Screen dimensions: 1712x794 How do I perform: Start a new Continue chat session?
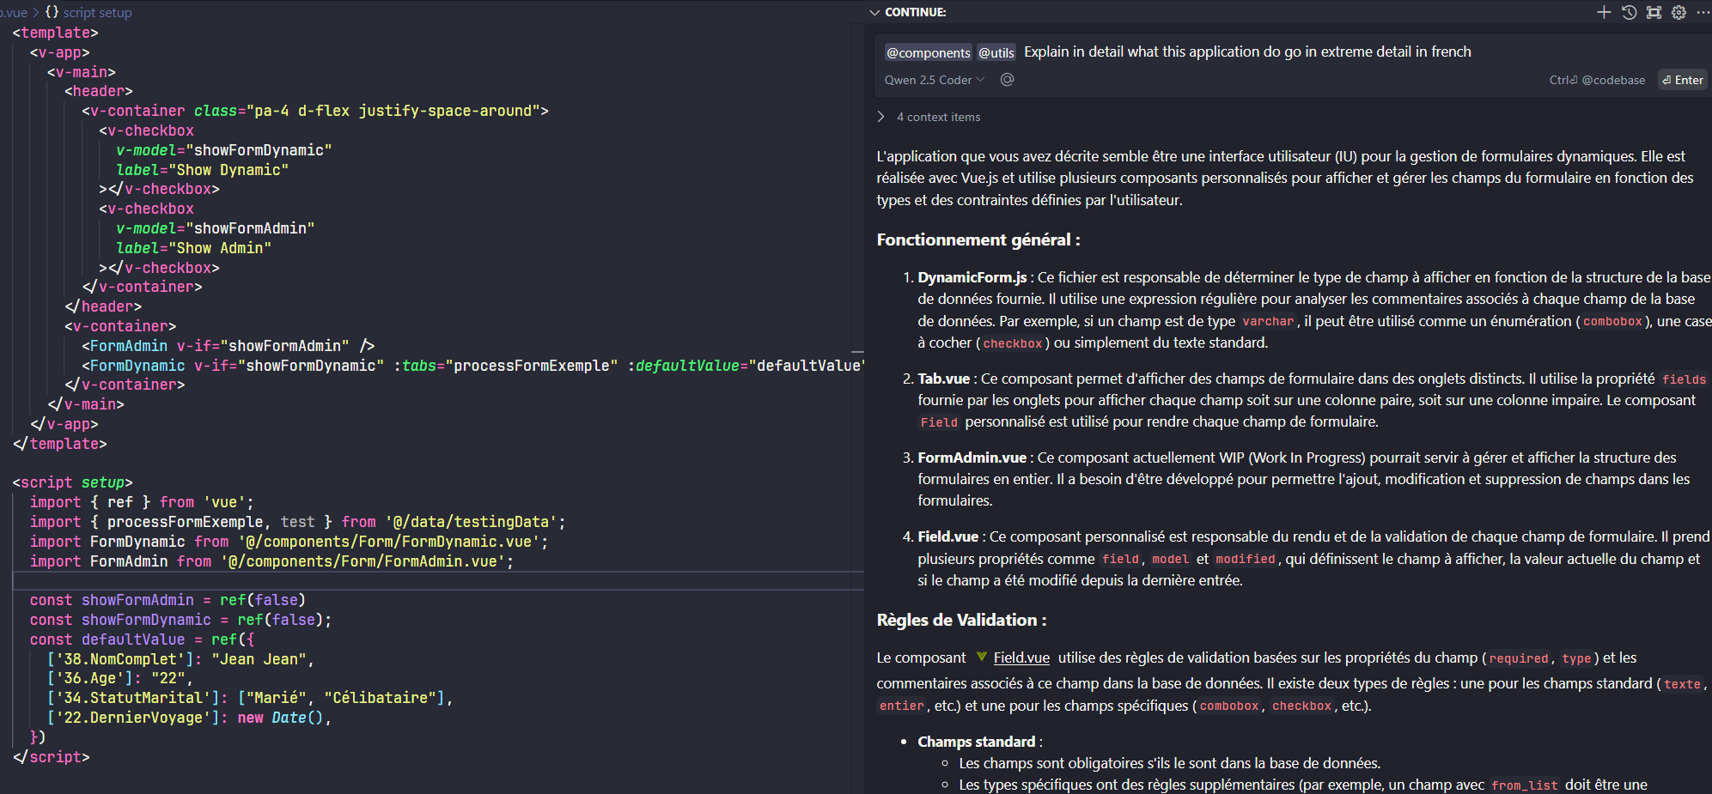click(1603, 12)
